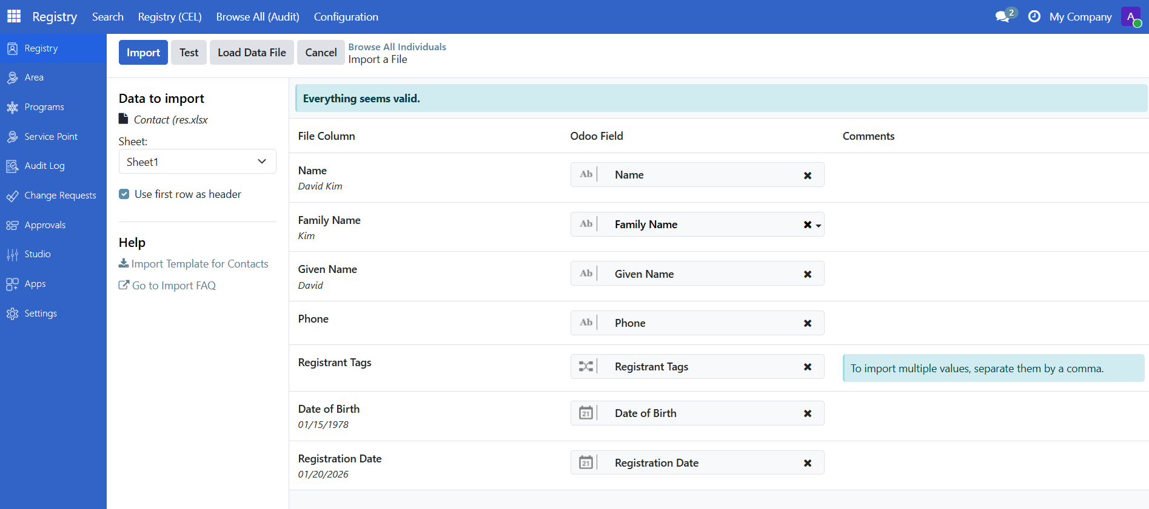Click the Import button
Viewport: 1149px width, 509px height.
[143, 53]
